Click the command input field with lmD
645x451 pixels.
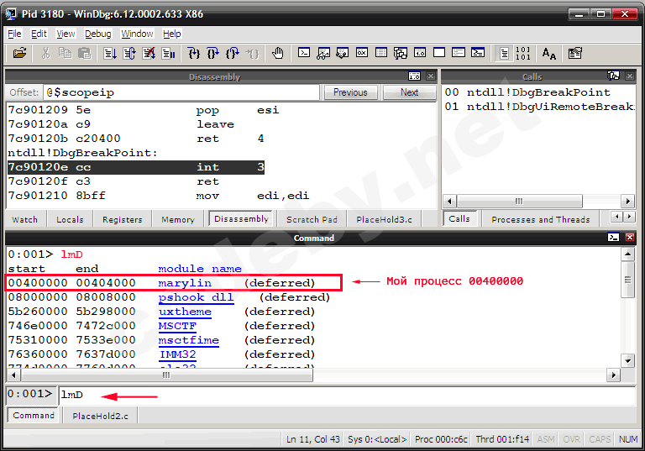[347, 395]
